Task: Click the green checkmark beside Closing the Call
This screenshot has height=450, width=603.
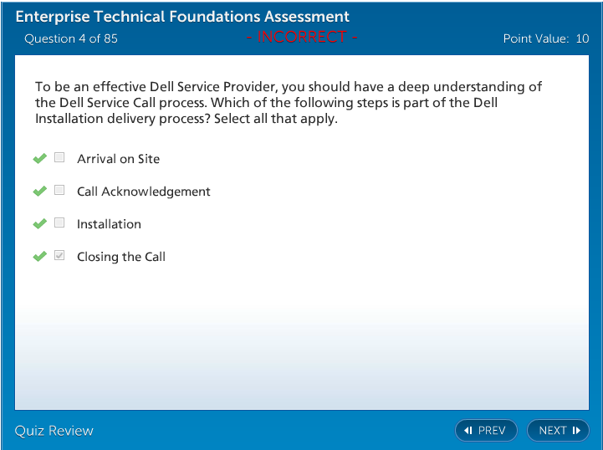Action: [39, 256]
